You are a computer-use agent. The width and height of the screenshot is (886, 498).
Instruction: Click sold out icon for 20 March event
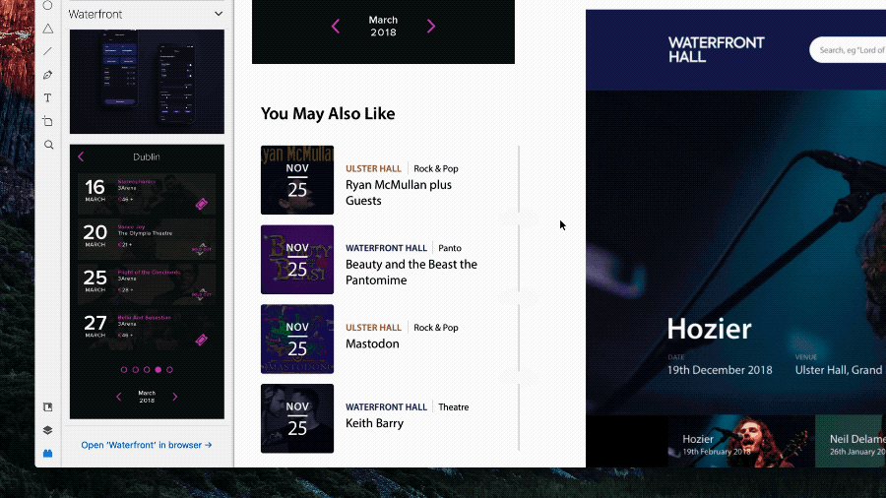pyautogui.click(x=201, y=249)
